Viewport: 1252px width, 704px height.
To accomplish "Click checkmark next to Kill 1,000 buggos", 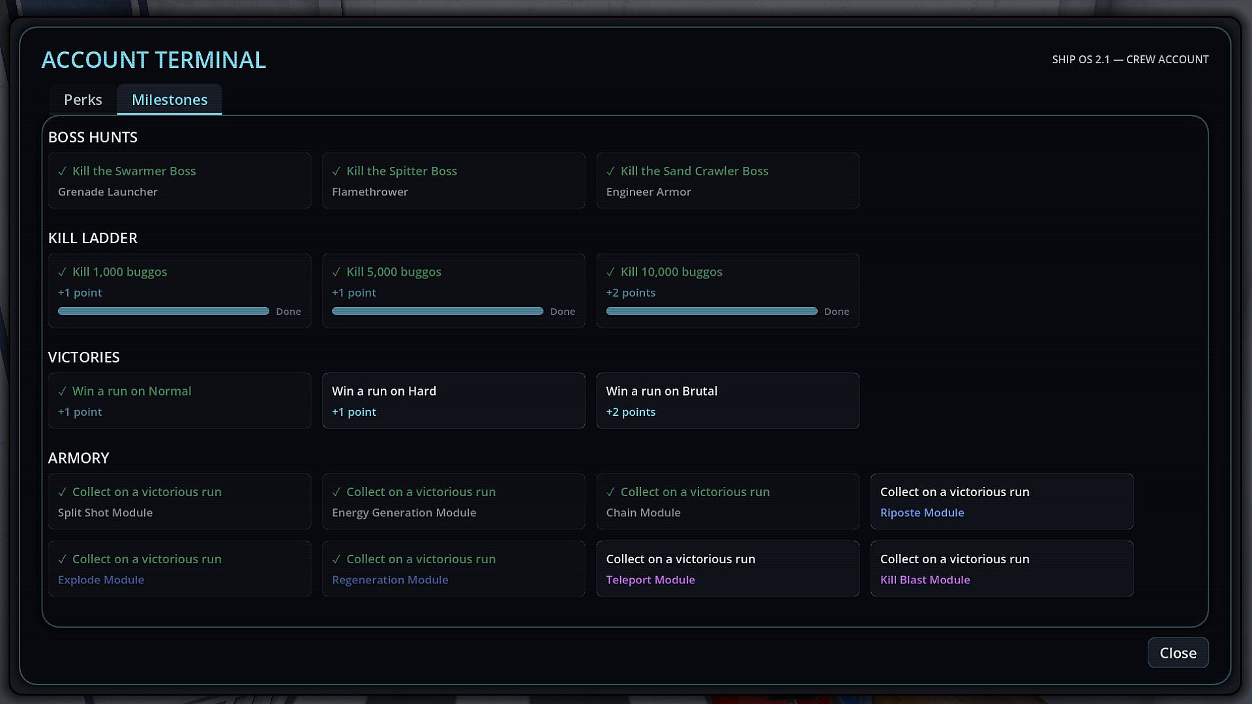I will pos(63,272).
